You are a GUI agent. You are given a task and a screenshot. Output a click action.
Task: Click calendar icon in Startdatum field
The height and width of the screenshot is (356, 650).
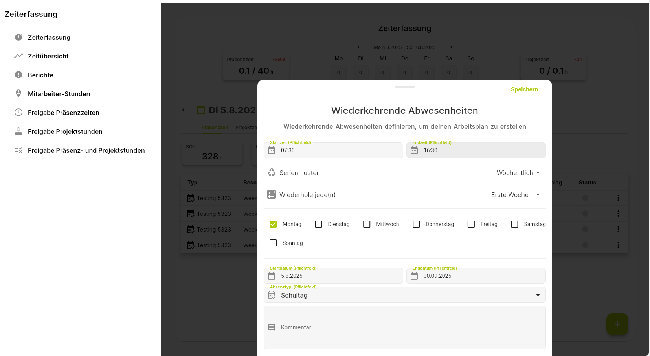pos(272,276)
